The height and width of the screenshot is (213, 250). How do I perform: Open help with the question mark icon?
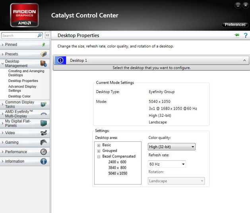[246, 35]
